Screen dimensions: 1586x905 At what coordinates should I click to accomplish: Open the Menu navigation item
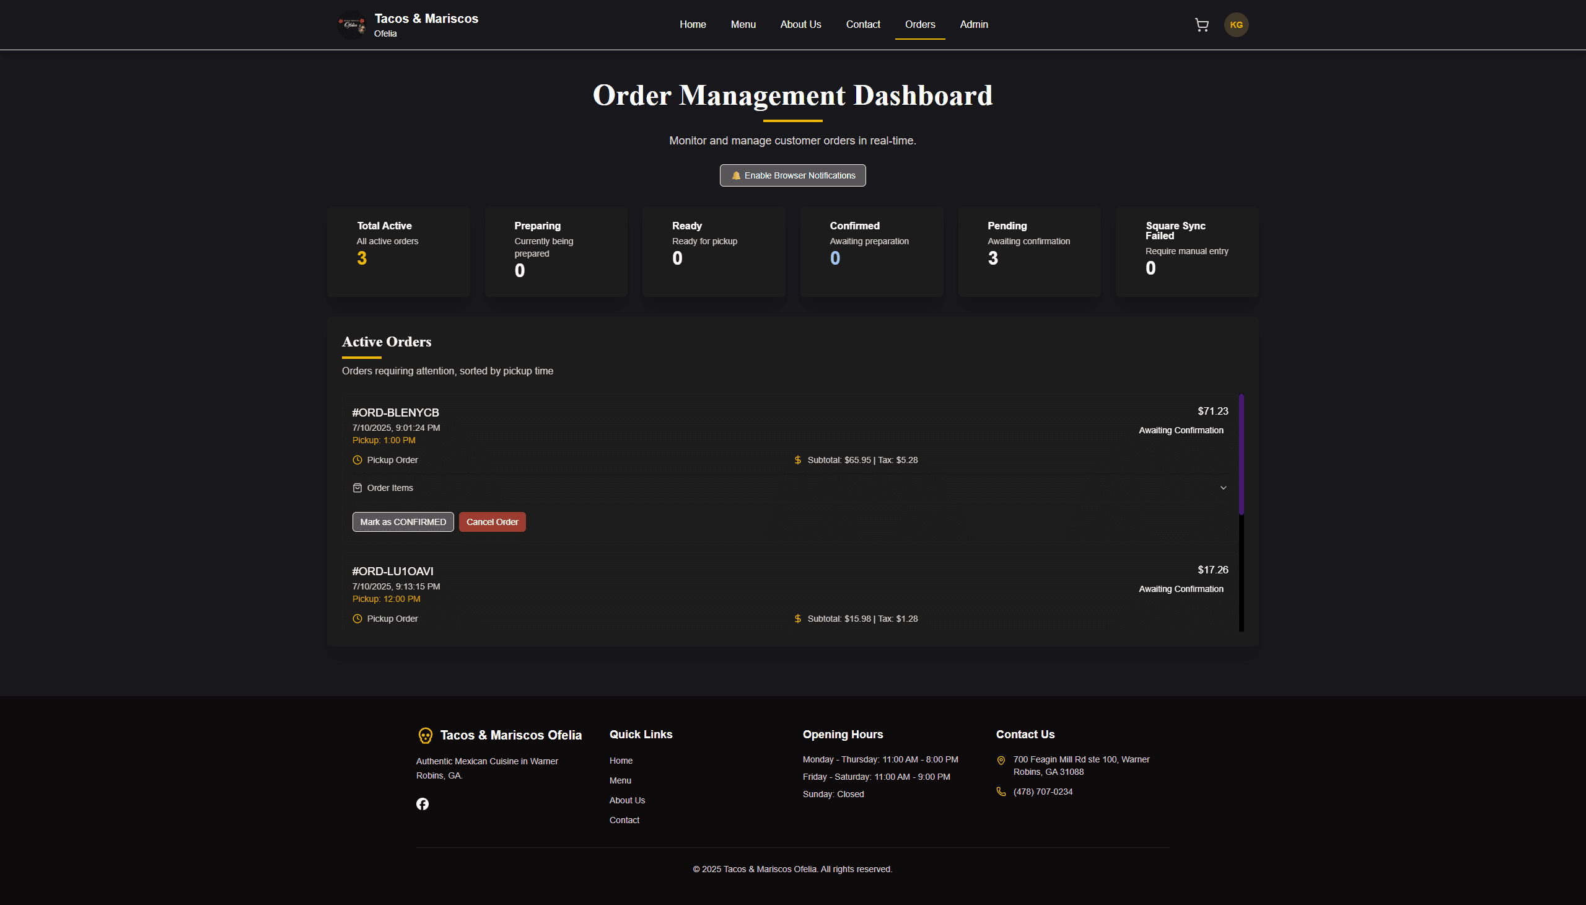click(x=743, y=24)
